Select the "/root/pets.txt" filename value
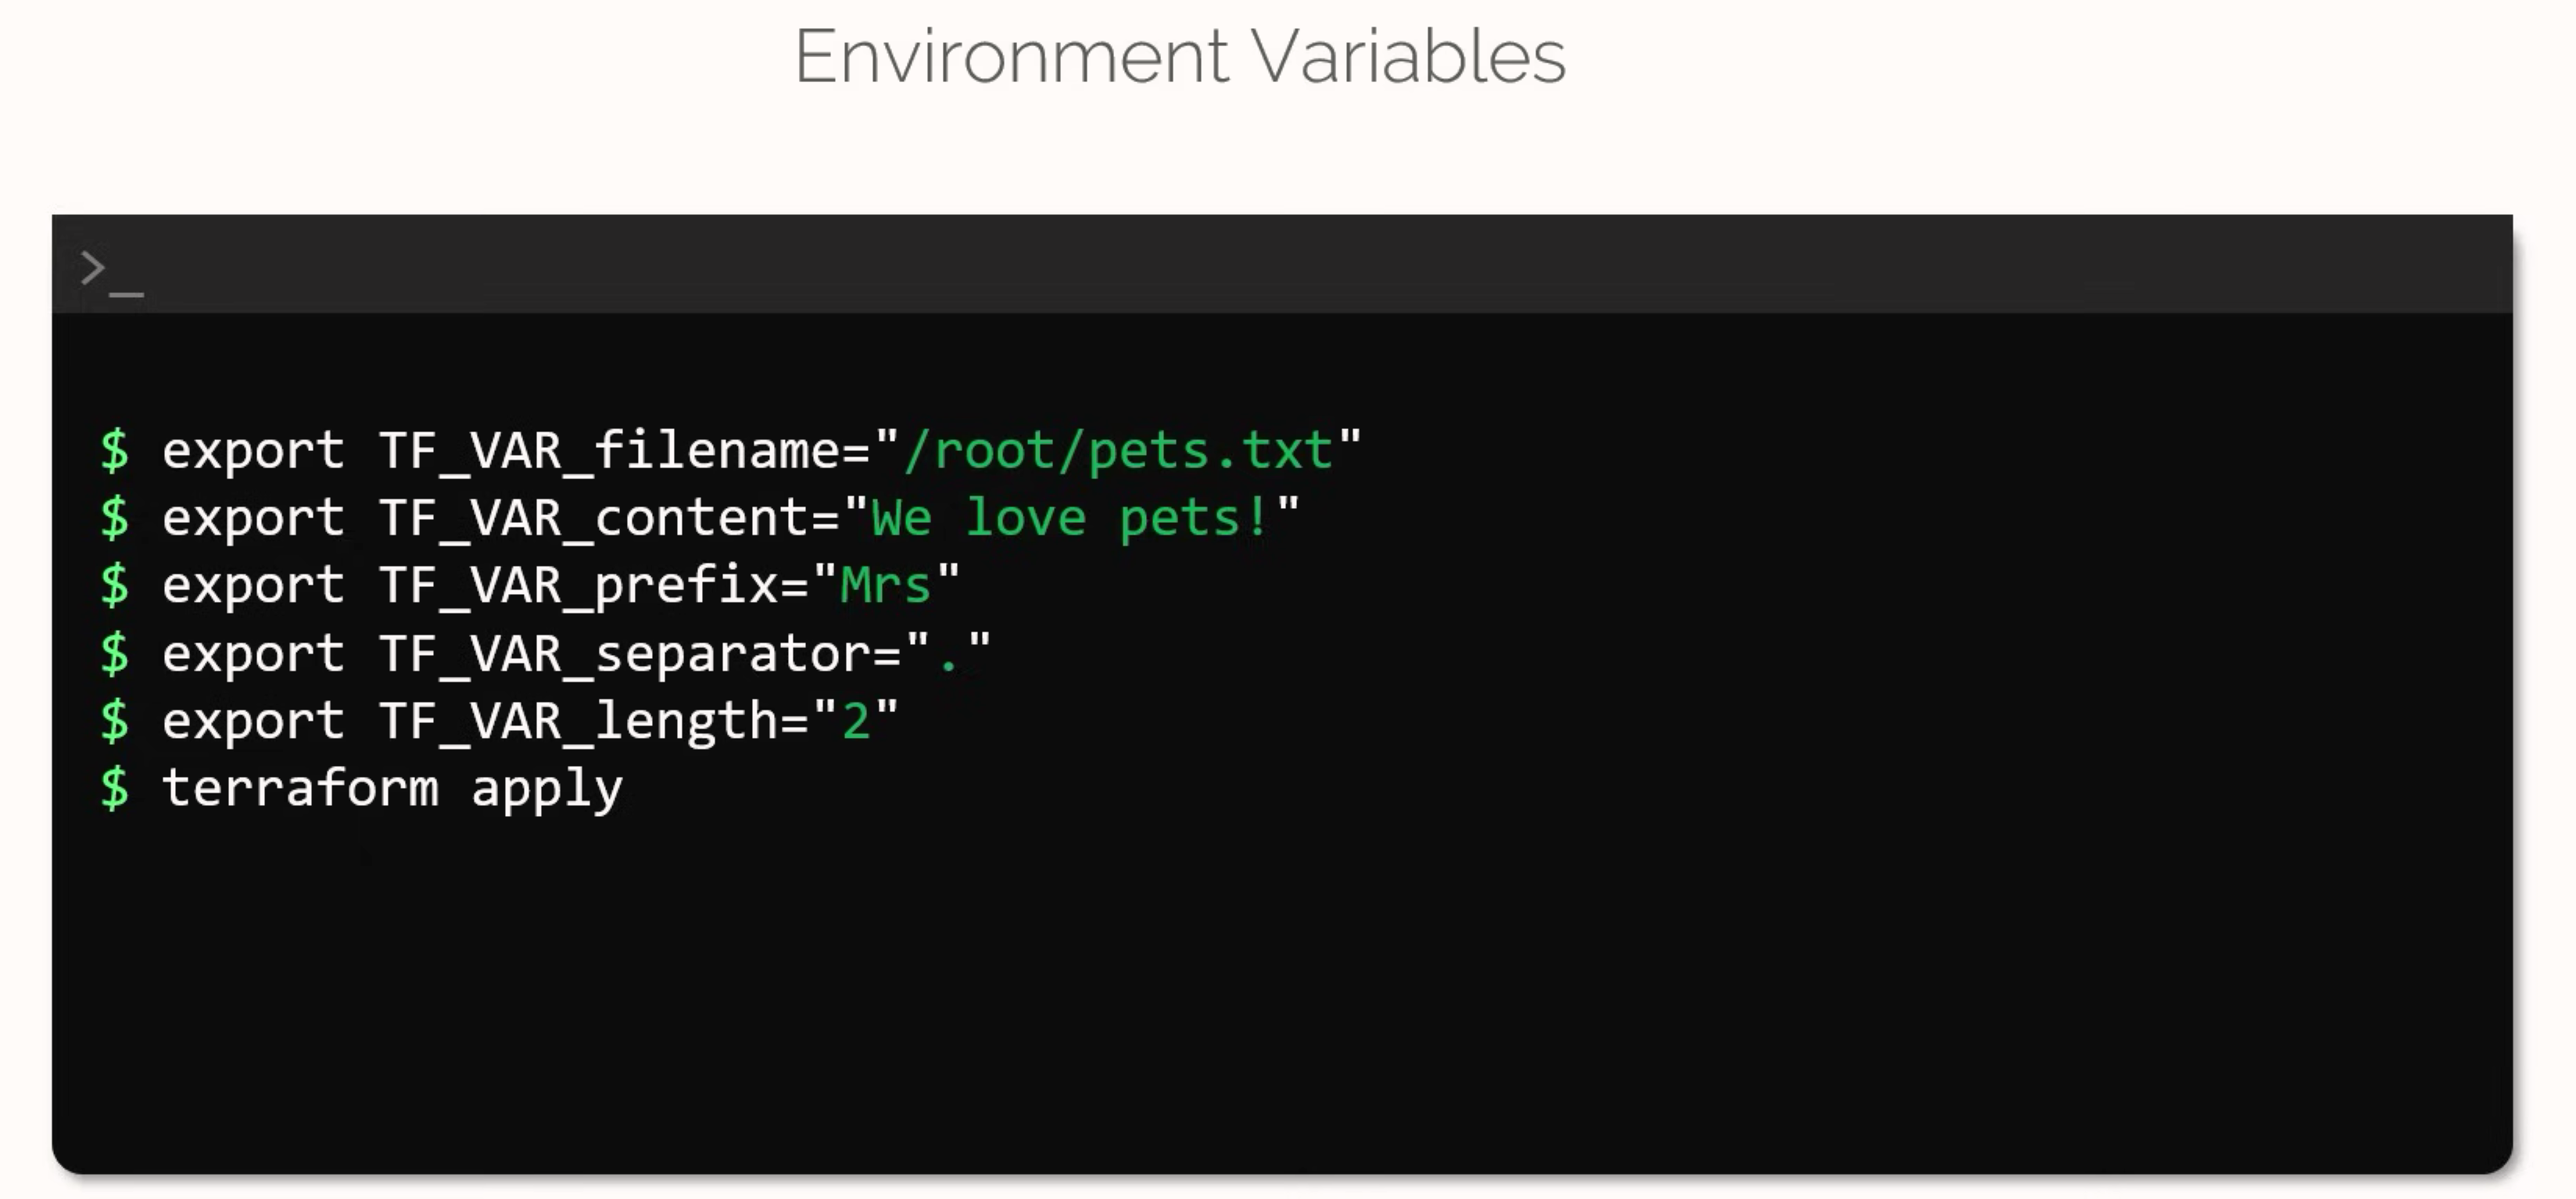This screenshot has height=1199, width=2576. pos(1118,450)
